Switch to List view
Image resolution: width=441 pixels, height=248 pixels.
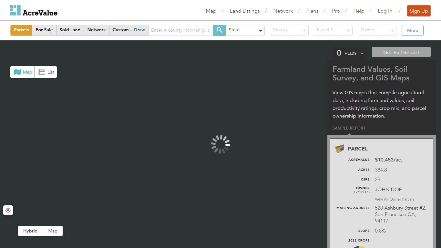coord(46,72)
